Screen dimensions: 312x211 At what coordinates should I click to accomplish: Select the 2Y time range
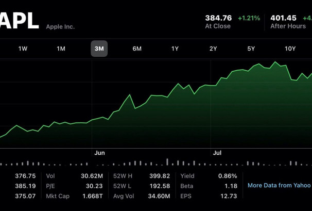click(x=213, y=48)
